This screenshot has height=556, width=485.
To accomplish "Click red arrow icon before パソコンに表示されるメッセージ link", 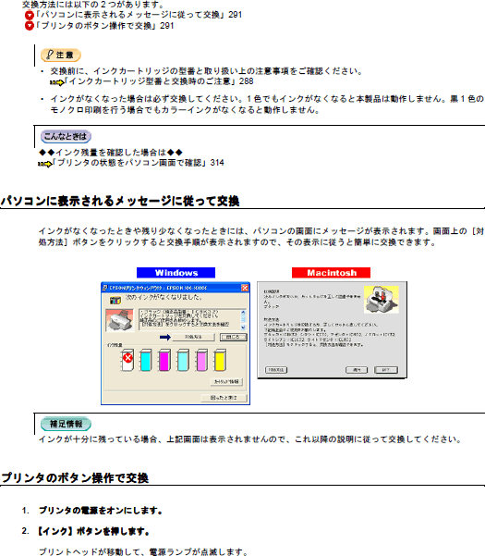I will tap(29, 15).
